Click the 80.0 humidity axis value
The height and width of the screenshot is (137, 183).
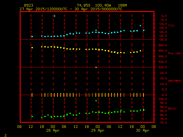[163, 115]
